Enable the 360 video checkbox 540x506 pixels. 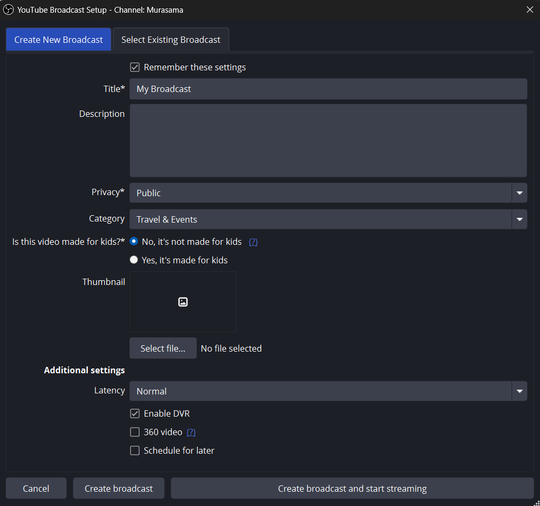pyautogui.click(x=135, y=432)
